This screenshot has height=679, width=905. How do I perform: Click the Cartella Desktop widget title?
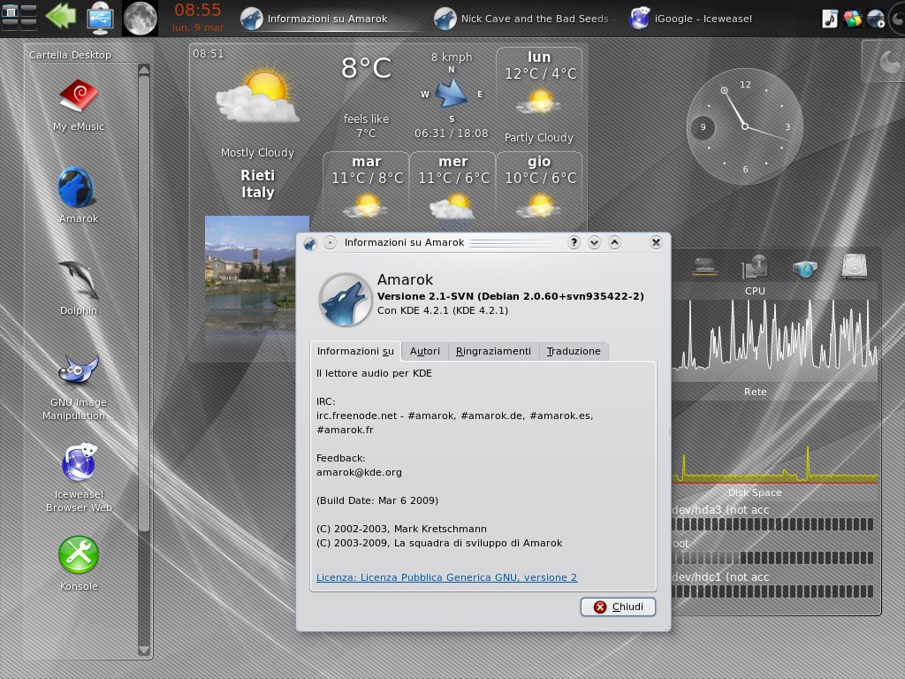(x=70, y=55)
